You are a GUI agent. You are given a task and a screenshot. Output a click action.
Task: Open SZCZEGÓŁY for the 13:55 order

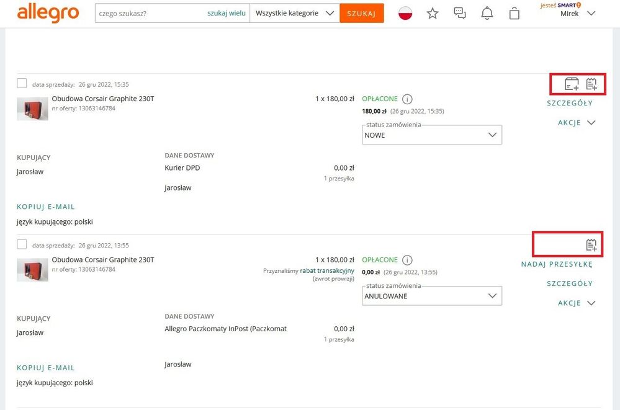pyautogui.click(x=570, y=283)
